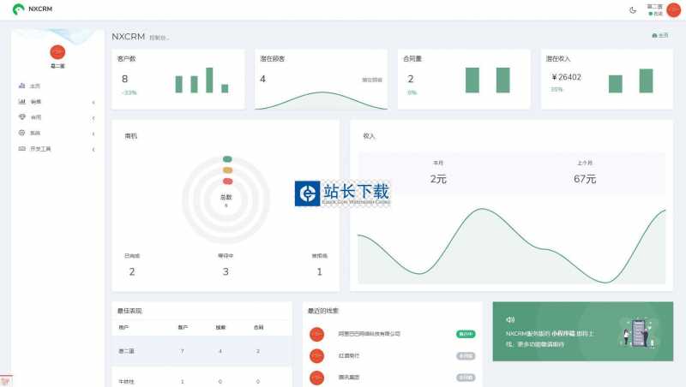Click the 销售 bar chart sidebar icon

[x=21, y=102]
